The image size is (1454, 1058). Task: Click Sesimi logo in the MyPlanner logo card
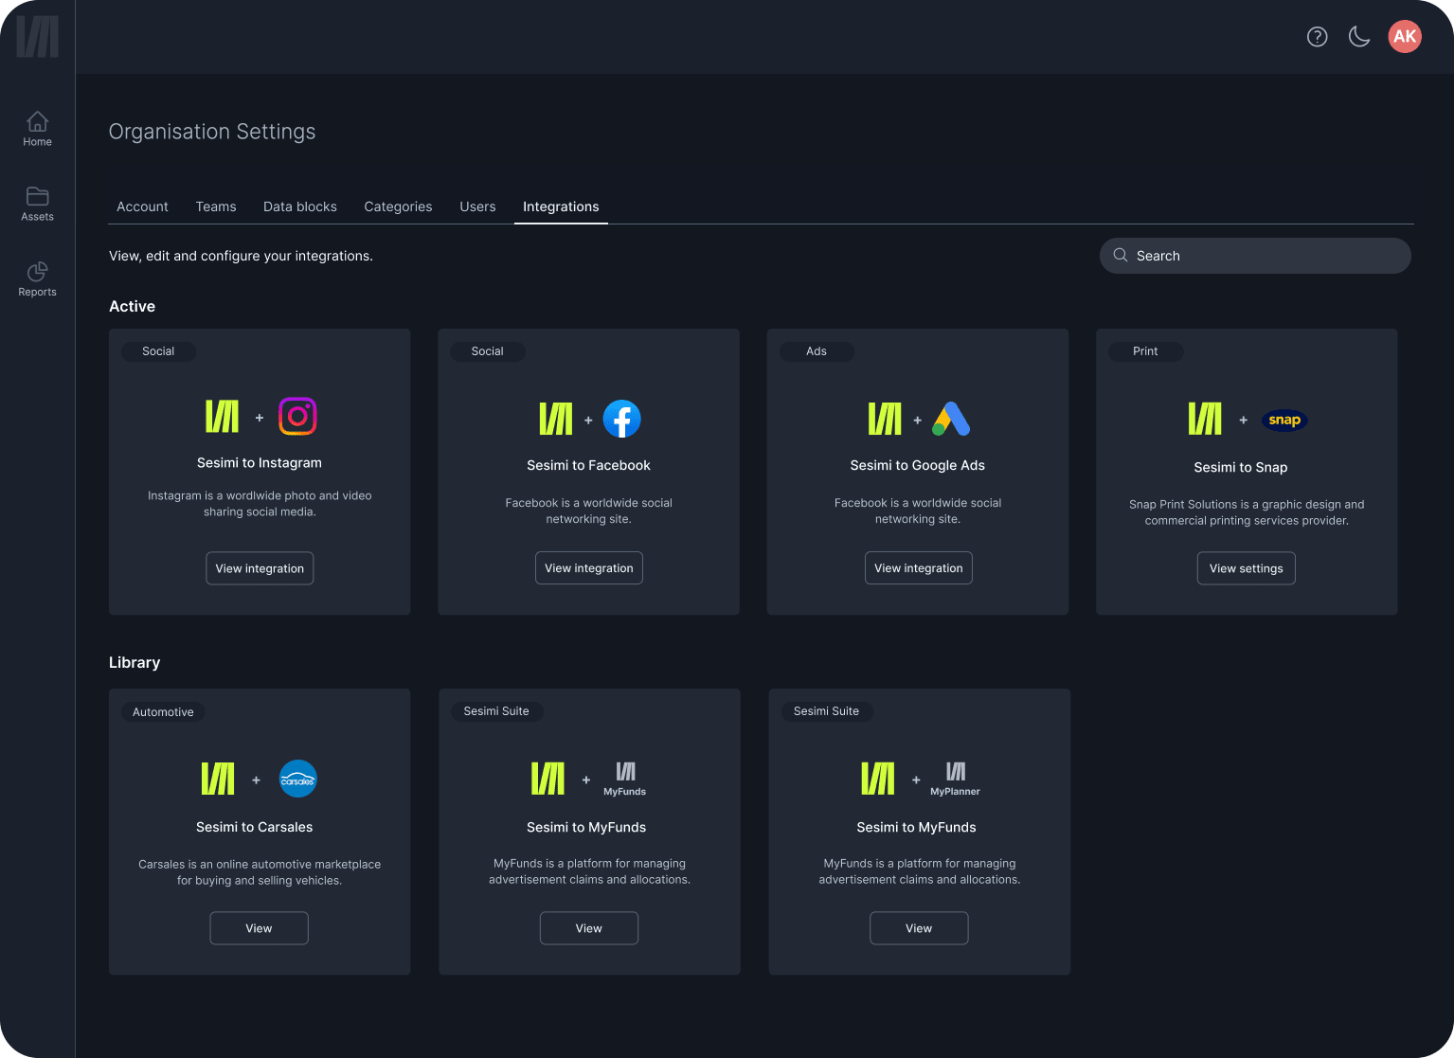point(878,779)
